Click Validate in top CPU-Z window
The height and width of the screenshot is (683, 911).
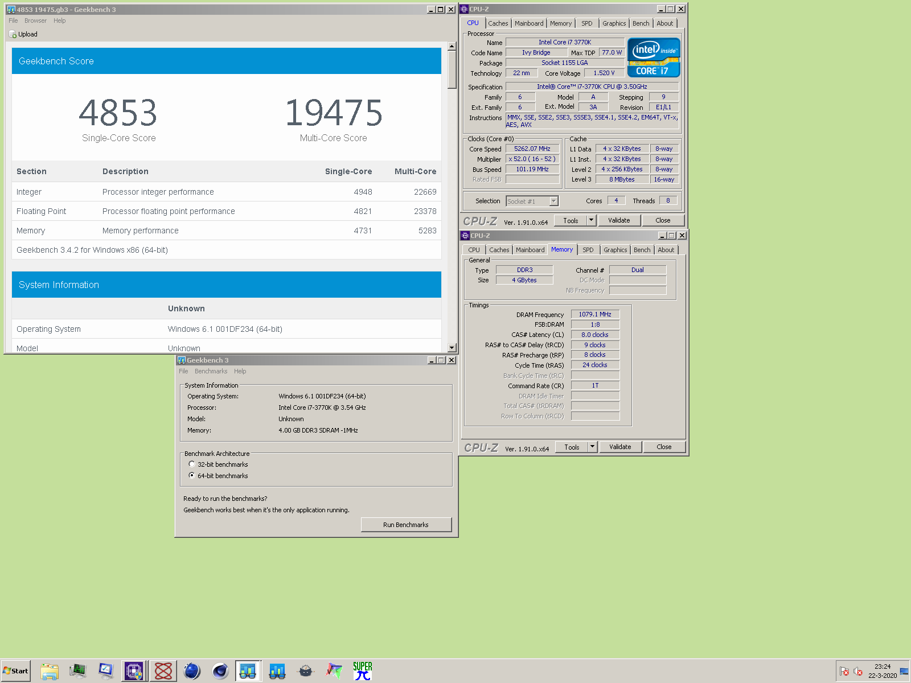[619, 220]
